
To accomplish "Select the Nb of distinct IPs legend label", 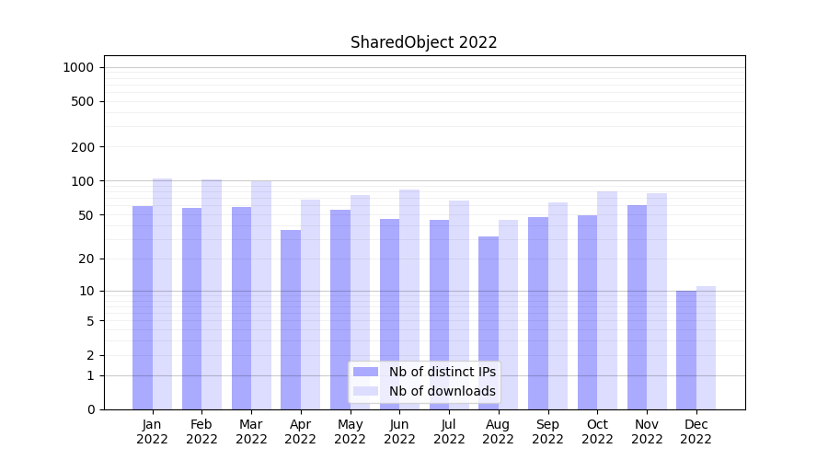I will pyautogui.click(x=442, y=372).
